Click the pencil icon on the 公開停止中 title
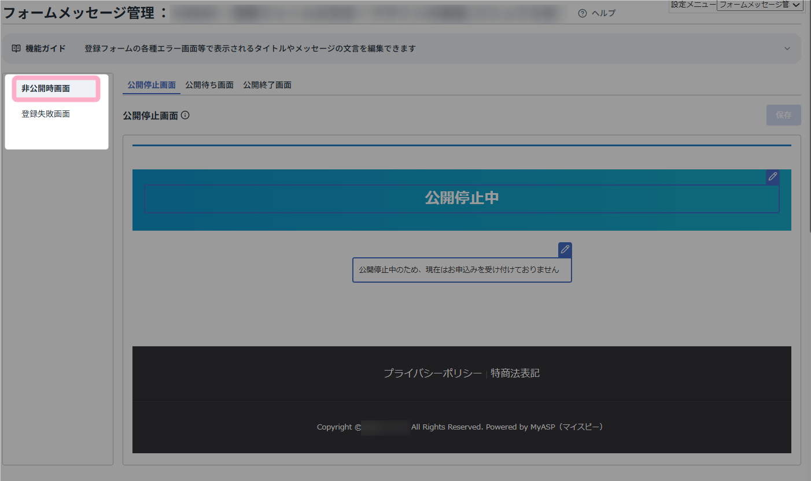The height and width of the screenshot is (481, 811). [772, 177]
